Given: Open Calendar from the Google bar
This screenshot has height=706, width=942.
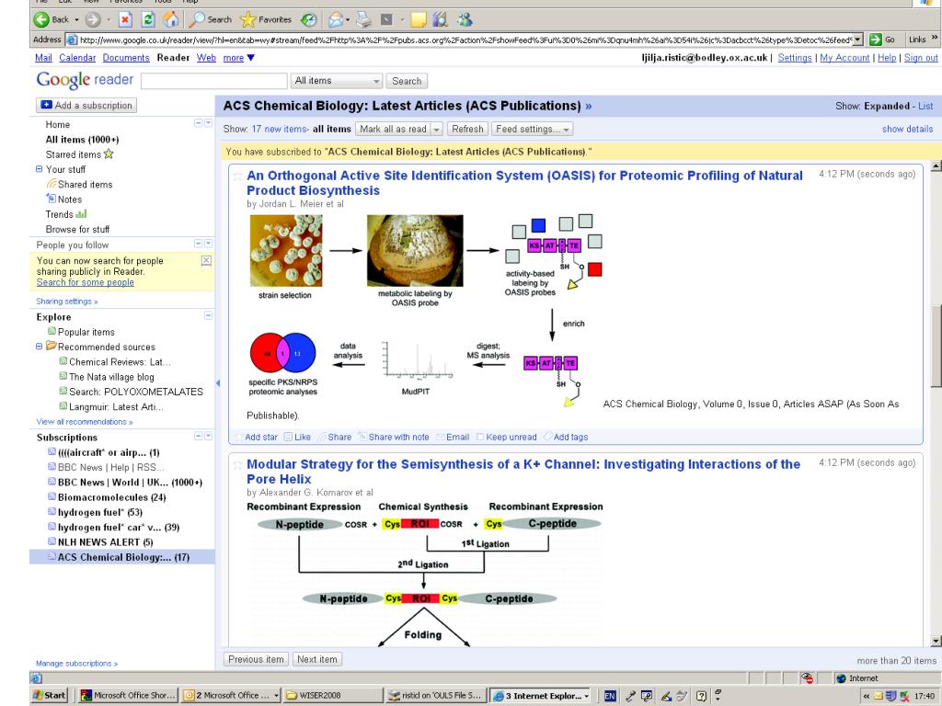Looking at the screenshot, I should (77, 58).
